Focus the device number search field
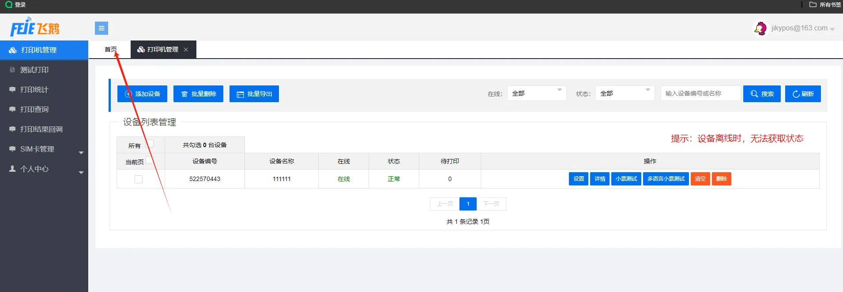 point(700,93)
